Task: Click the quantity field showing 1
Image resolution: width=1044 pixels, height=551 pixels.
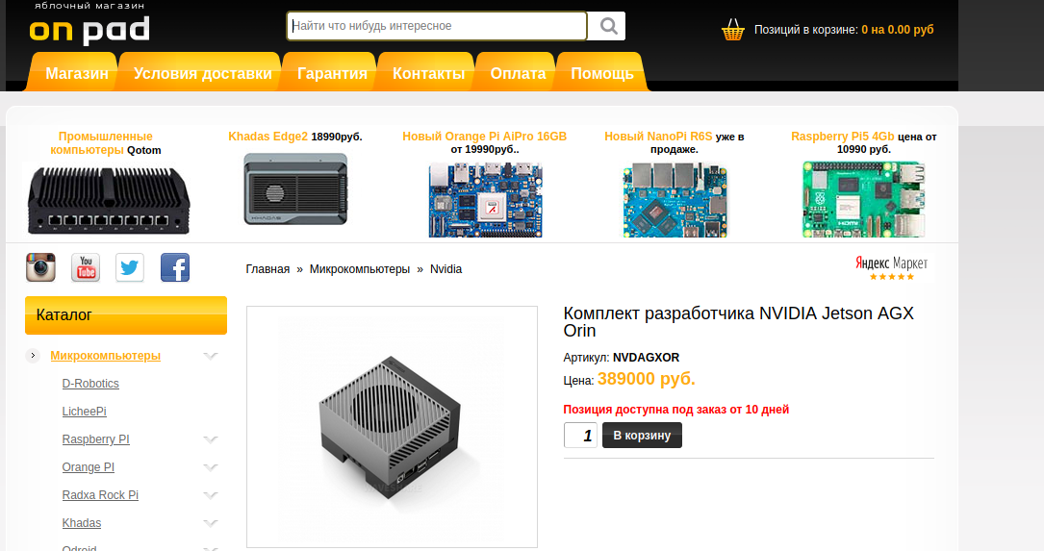Action: (x=580, y=436)
